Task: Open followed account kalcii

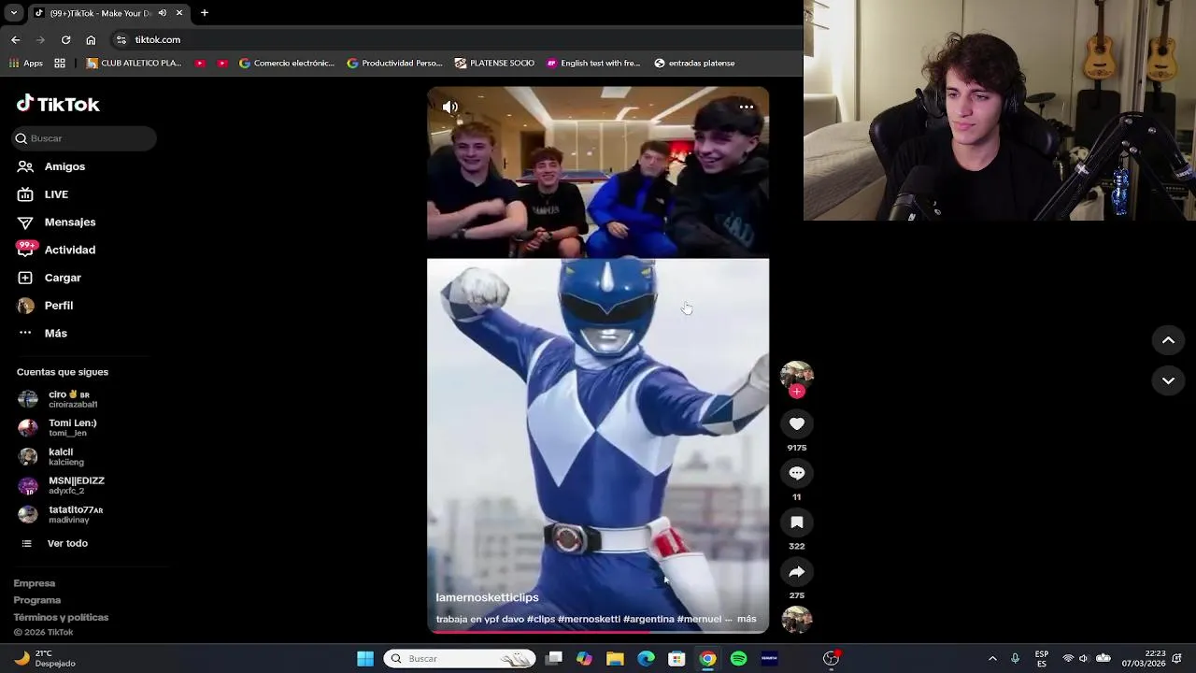Action: [x=52, y=456]
